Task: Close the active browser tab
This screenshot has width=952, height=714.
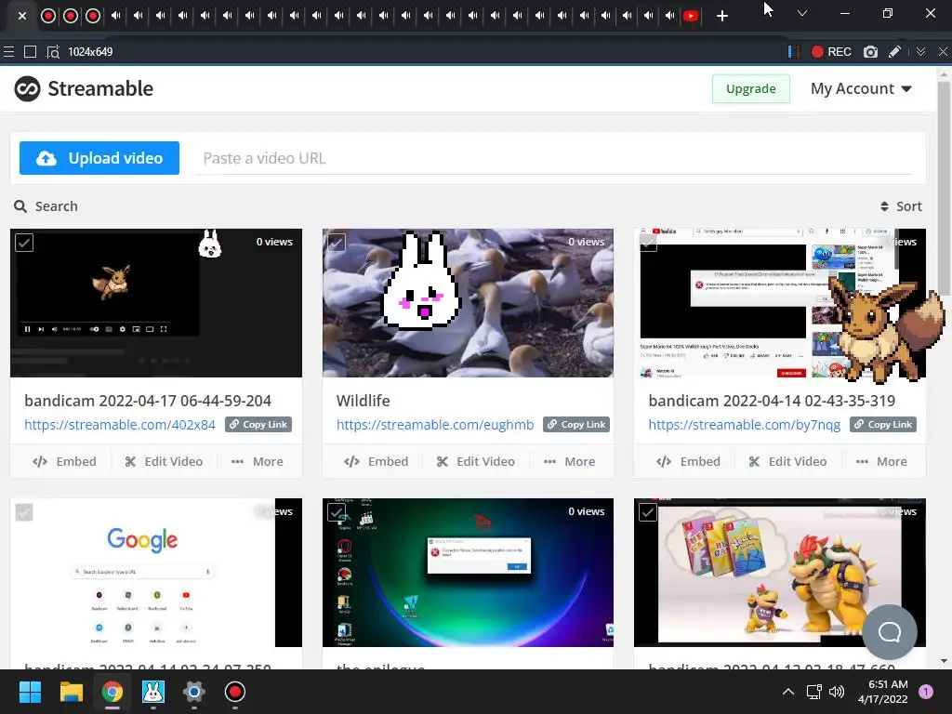Action: [x=22, y=16]
